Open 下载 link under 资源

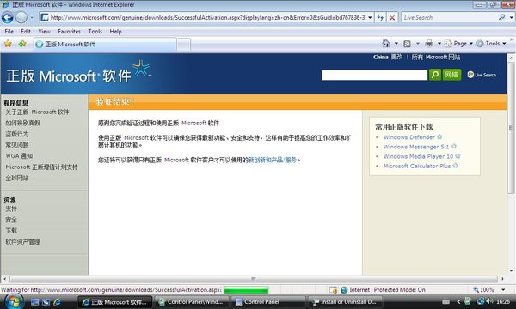[11, 231]
